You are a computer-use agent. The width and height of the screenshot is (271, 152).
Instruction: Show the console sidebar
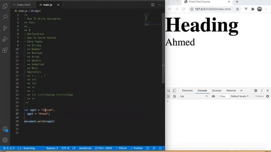(169, 96)
